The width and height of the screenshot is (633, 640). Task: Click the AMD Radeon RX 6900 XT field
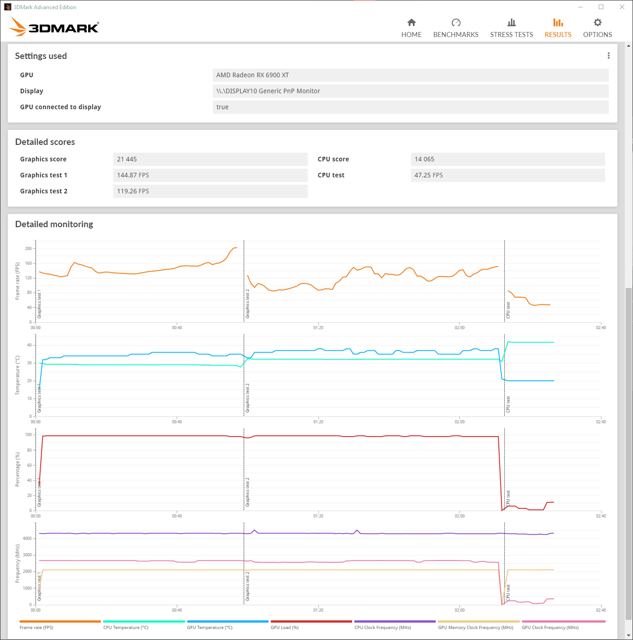pos(411,75)
